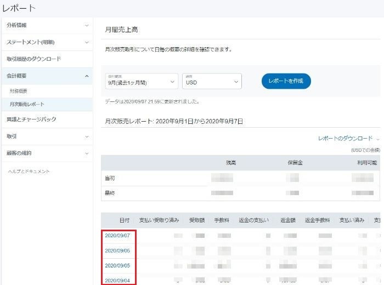Open the 2020/09/04 date link

click(x=117, y=281)
